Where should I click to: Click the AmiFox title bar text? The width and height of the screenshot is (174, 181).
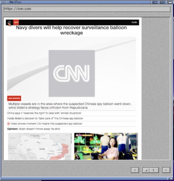pos(15,2)
